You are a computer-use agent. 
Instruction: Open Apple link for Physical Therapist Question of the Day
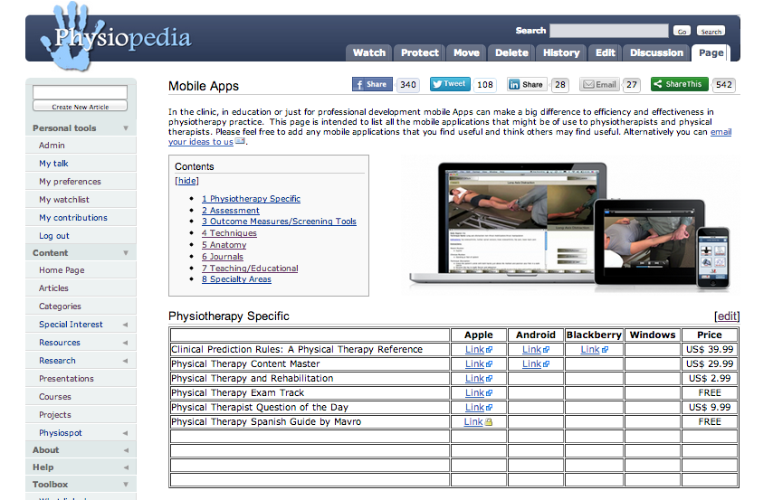coord(478,408)
